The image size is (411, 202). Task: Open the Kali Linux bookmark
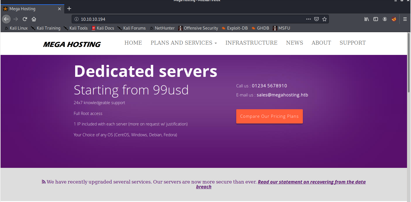pyautogui.click(x=16, y=28)
